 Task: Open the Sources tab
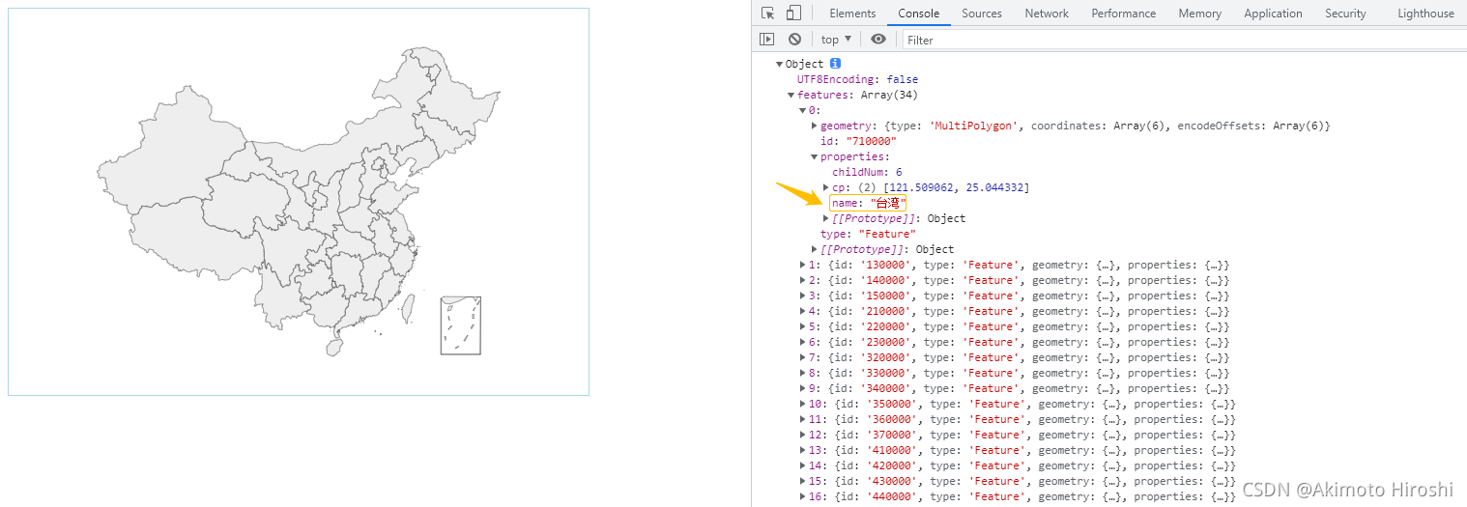[982, 14]
